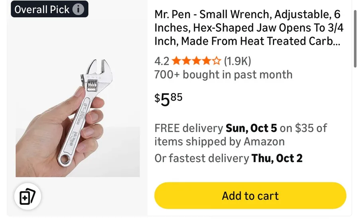This screenshot has height=219, width=359.
Task: Click the vertical scrollbar on right edge
Action: tap(355, 39)
